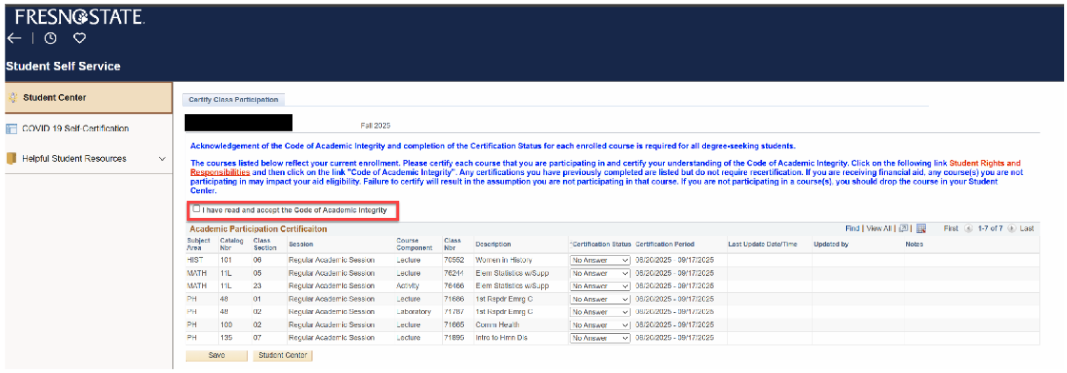Select the Certify Class Participation tab
The image size is (1067, 373).
coord(233,100)
